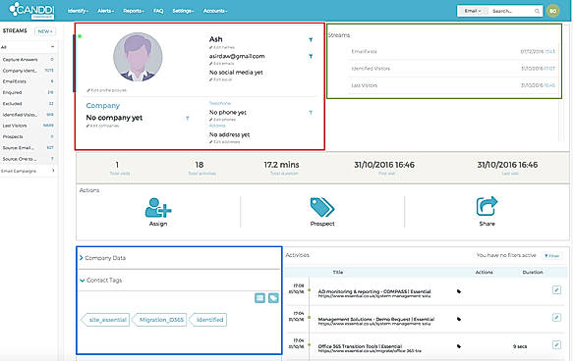Click the CANDDI logo
This screenshot has height=361, width=573.
click(x=31, y=10)
